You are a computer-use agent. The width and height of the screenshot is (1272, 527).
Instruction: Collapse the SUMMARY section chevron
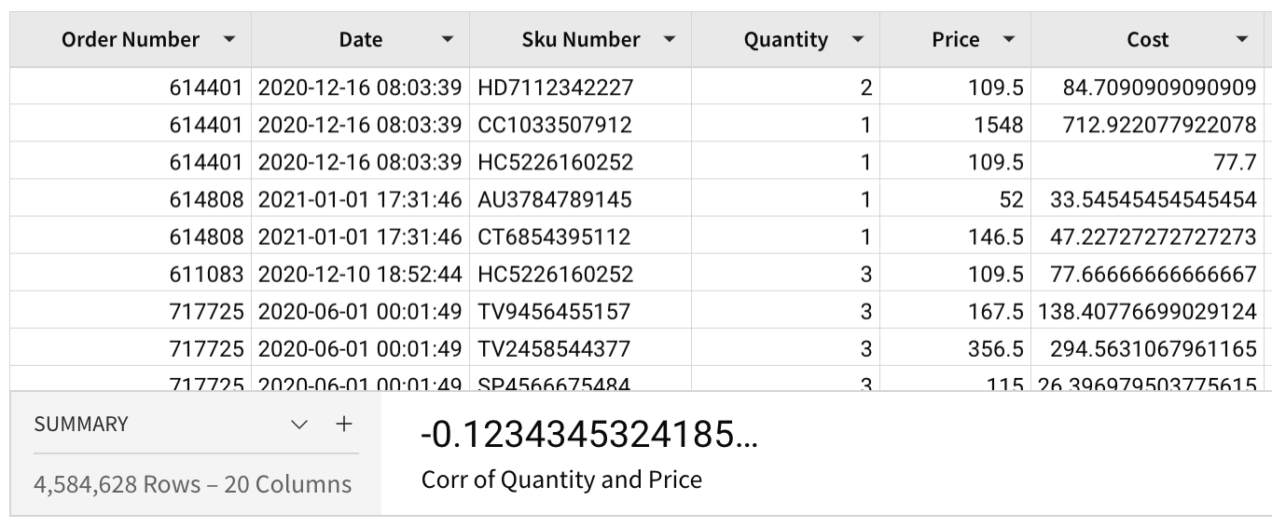point(299,425)
